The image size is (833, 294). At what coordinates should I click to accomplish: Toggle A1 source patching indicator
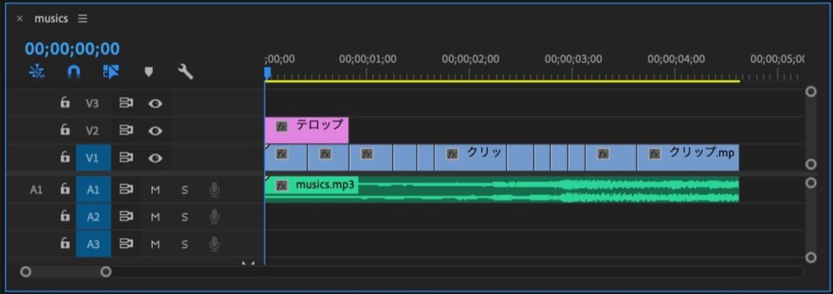tap(36, 189)
